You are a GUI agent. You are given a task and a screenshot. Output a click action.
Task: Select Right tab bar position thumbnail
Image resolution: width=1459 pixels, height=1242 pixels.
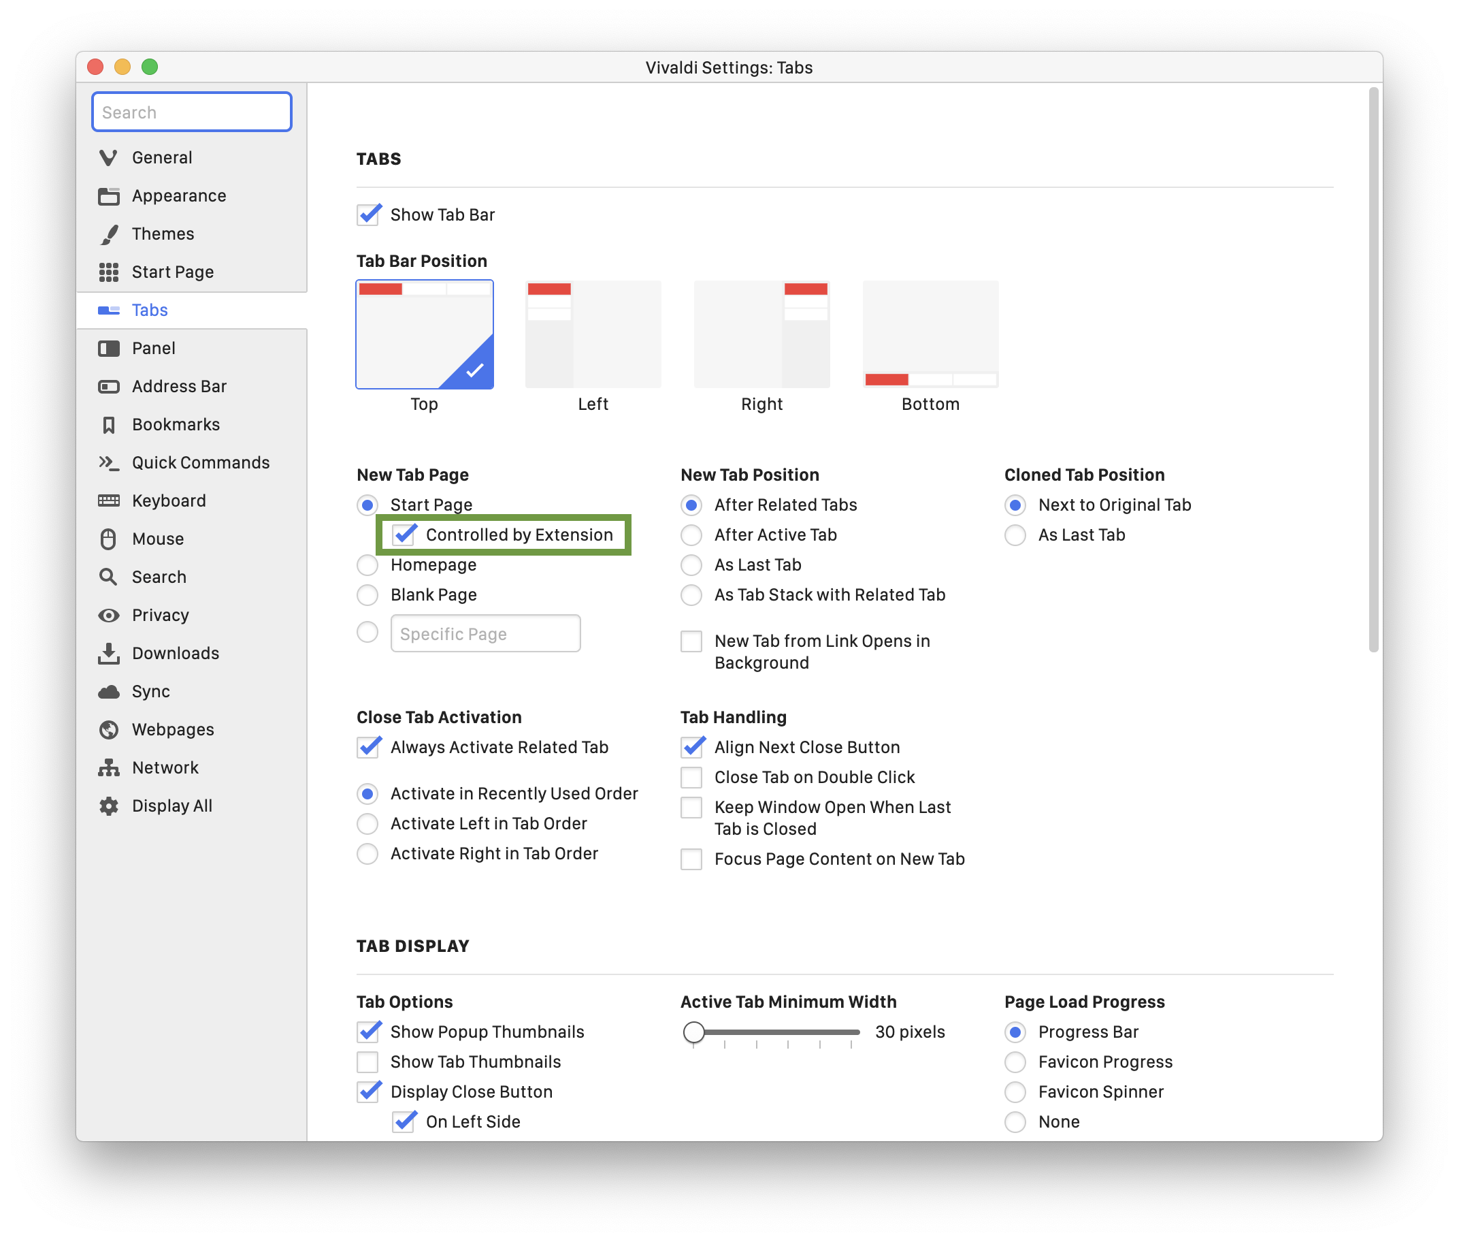tap(762, 334)
